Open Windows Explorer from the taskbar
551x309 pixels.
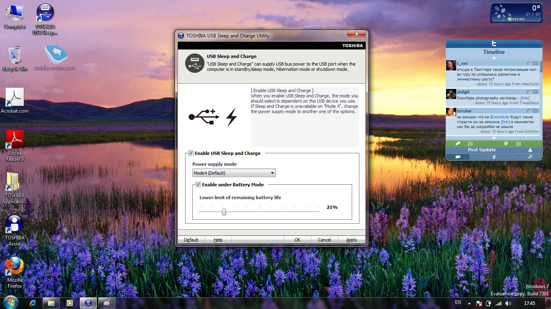[x=51, y=303]
